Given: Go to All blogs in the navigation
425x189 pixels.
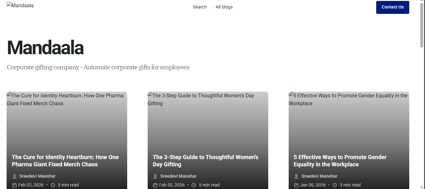Looking at the screenshot, I should [224, 7].
